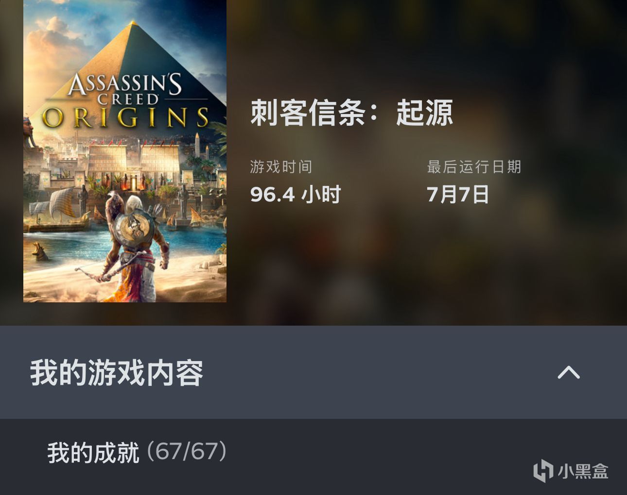Click the hippo in the water on the cover
Viewport: 627px width, 495px height.
(39, 250)
